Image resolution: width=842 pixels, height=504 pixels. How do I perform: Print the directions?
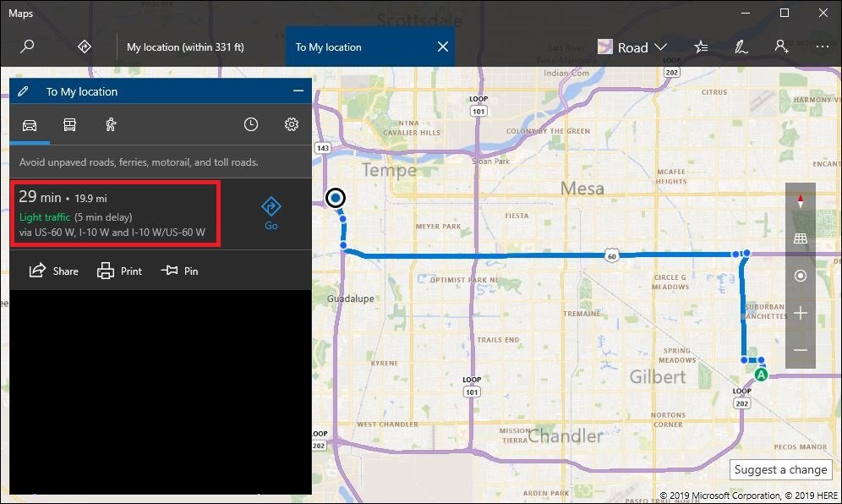(119, 271)
